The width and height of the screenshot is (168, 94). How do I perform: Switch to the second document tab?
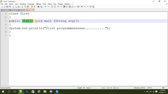point(13,10)
